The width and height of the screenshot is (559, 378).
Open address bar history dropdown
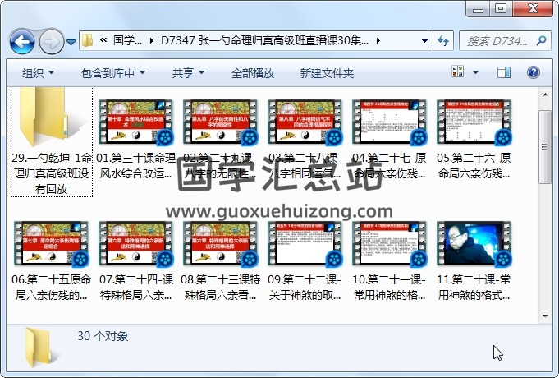click(424, 41)
